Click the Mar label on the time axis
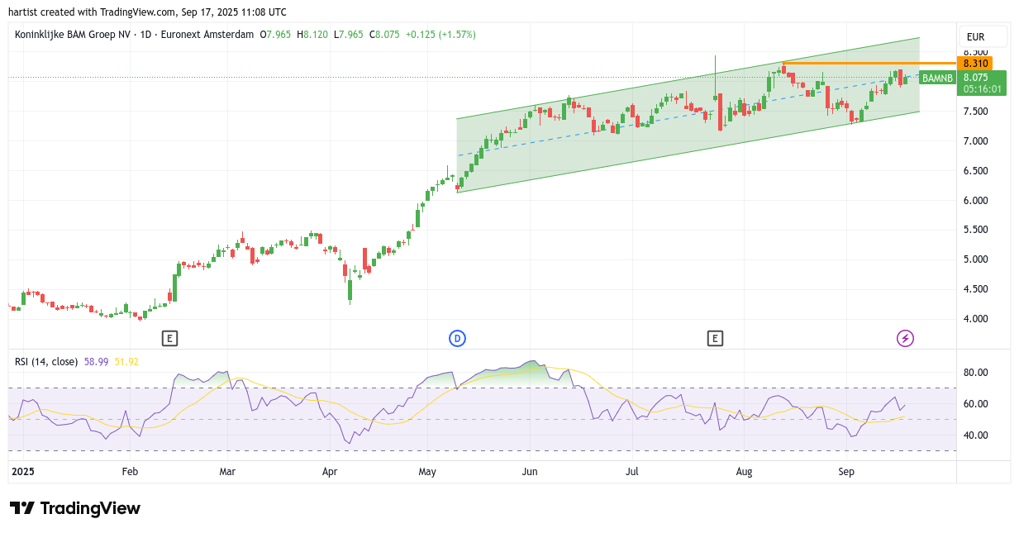Viewport: 1019px width, 533px height. [x=227, y=472]
